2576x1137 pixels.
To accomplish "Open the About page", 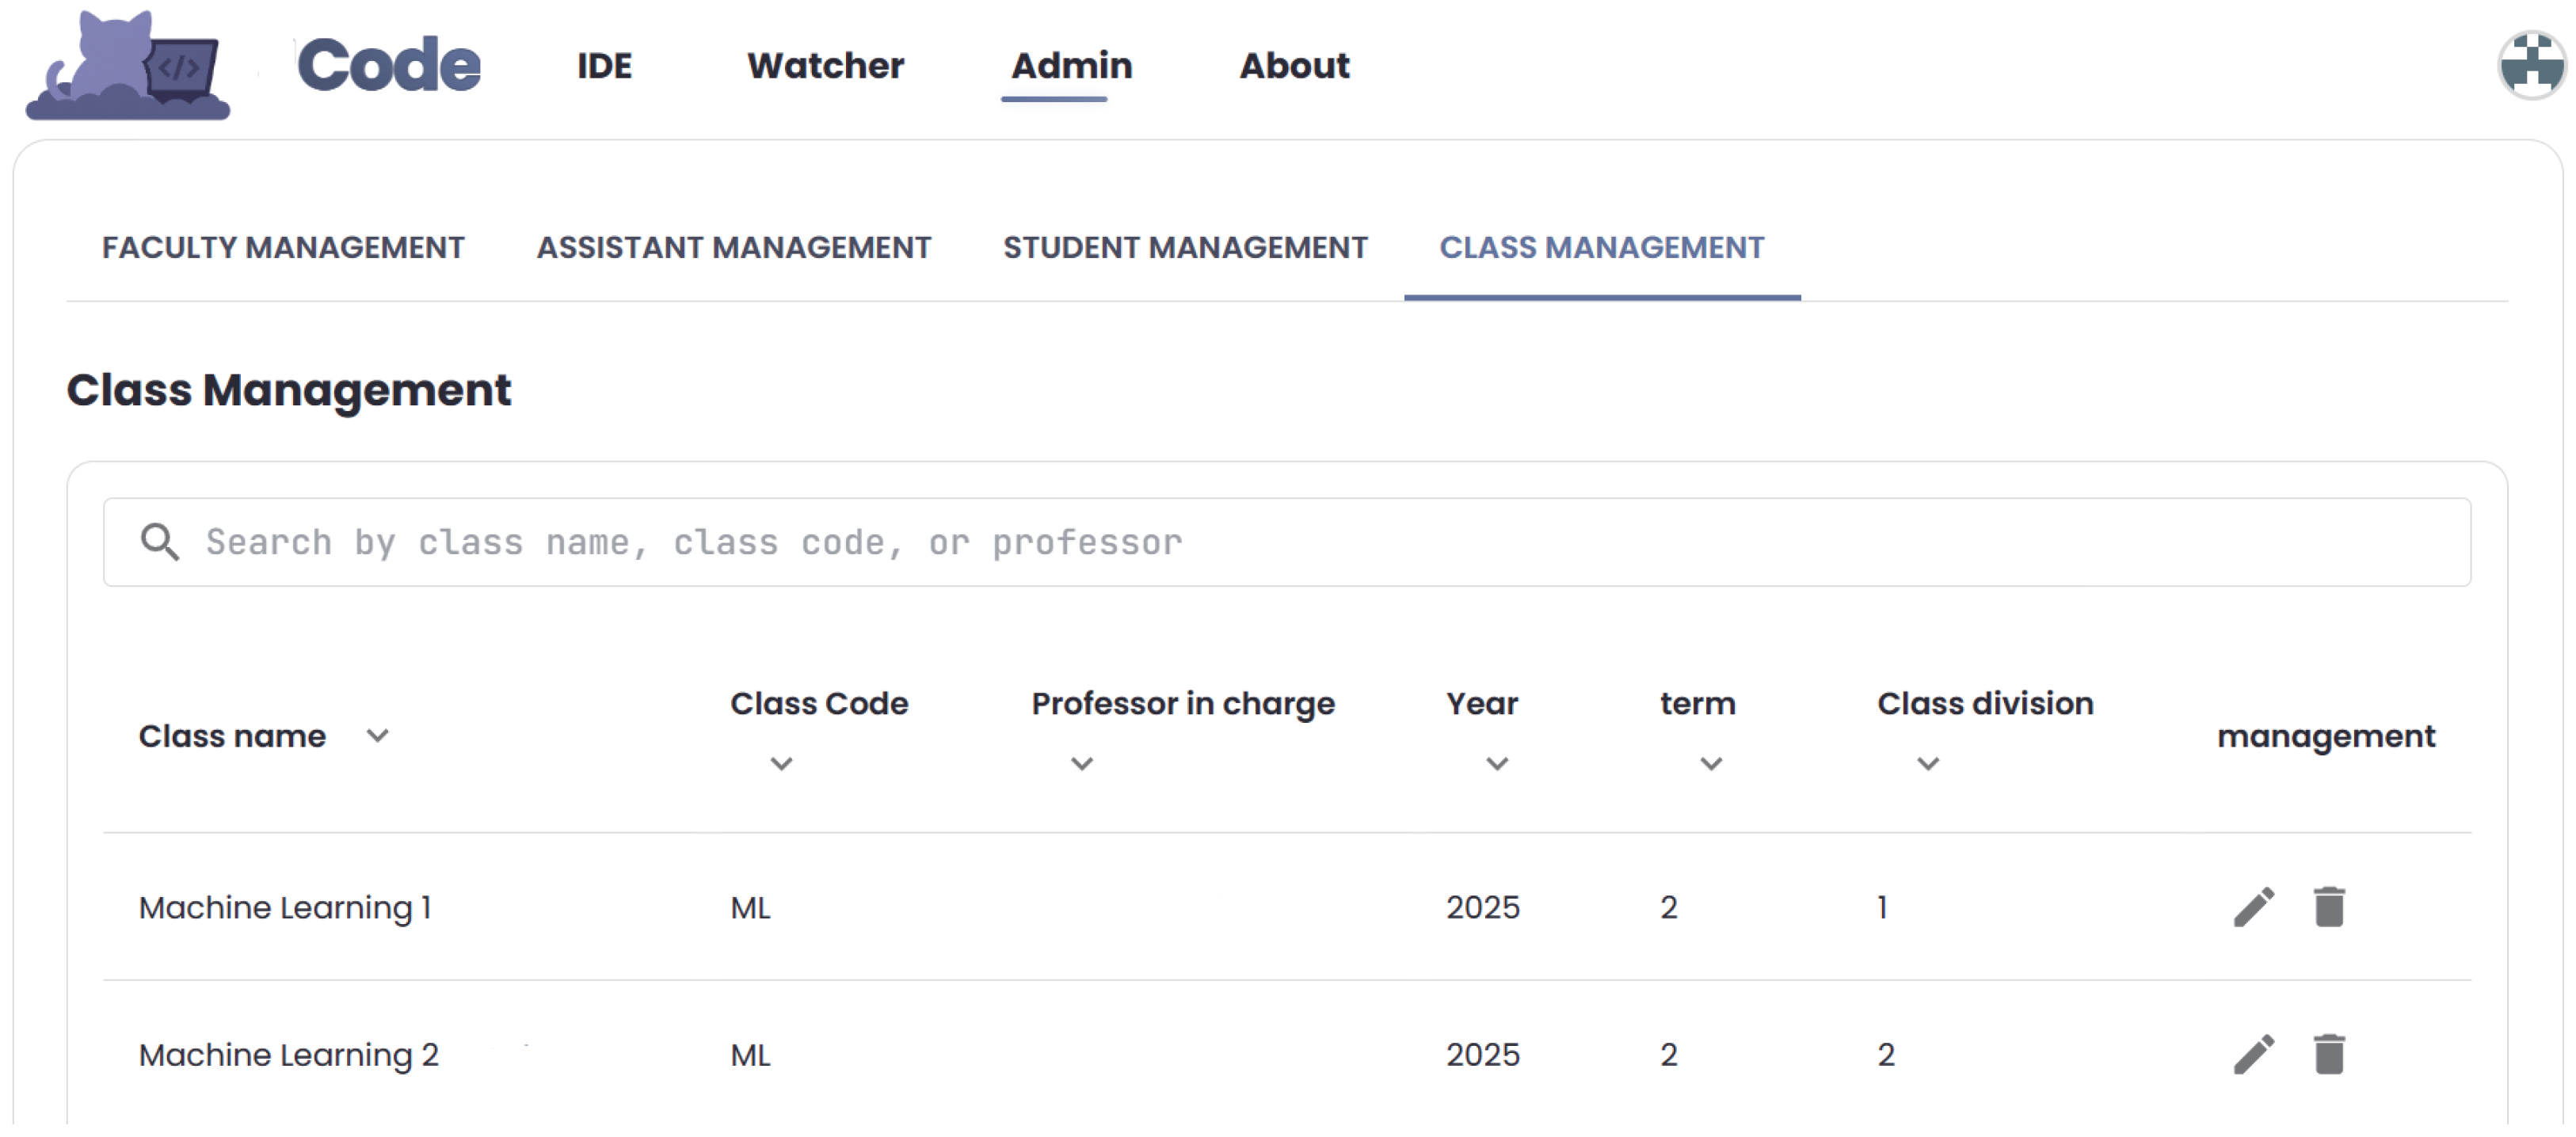I will [x=1294, y=66].
